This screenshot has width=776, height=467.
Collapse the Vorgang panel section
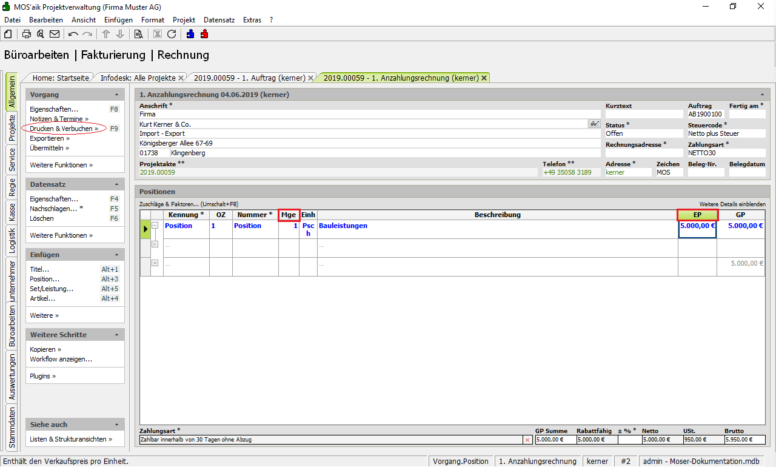(x=116, y=95)
